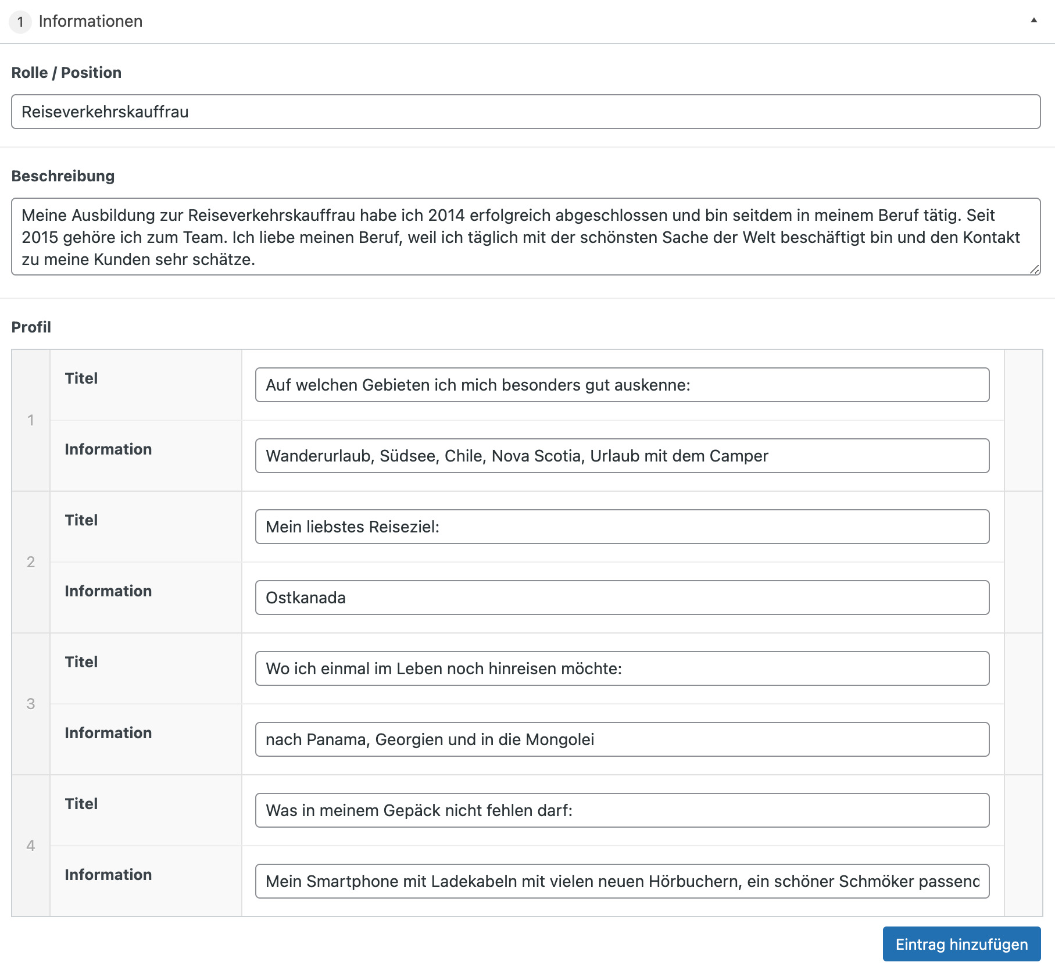Click the 'Ostkanada' information field
Image resolution: width=1055 pixels, height=973 pixels.
point(622,598)
